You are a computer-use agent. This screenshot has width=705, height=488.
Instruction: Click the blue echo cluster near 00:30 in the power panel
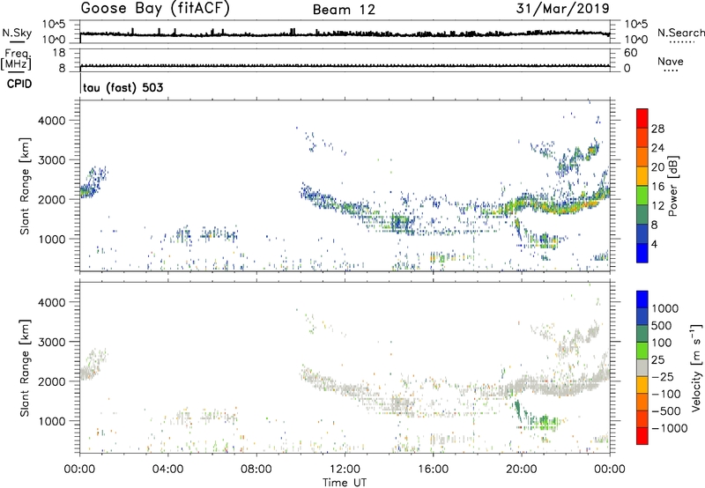coord(92,184)
